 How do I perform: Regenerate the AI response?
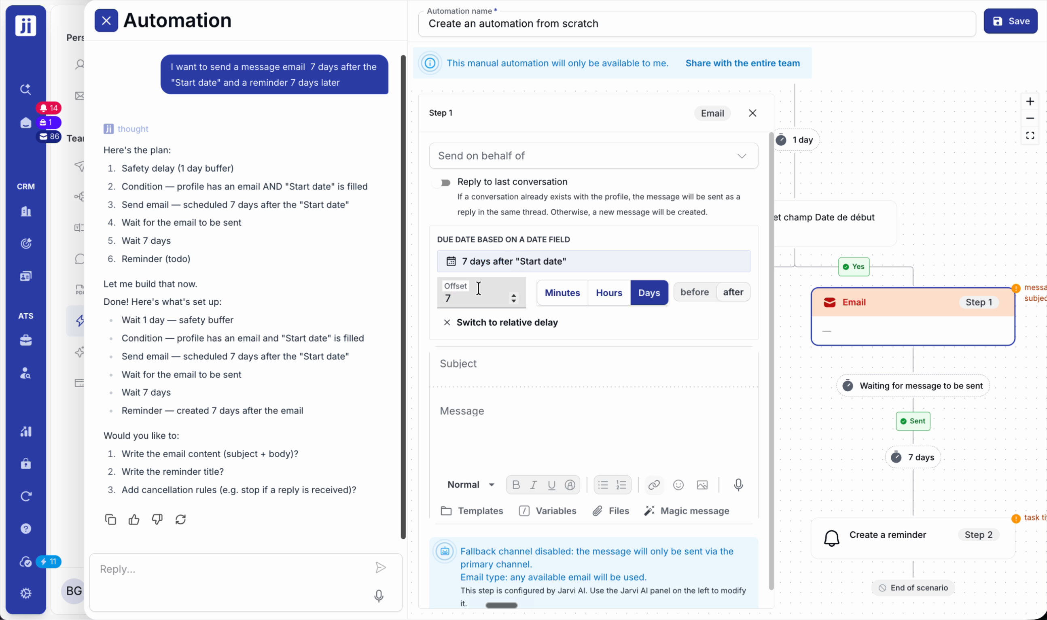(x=180, y=519)
